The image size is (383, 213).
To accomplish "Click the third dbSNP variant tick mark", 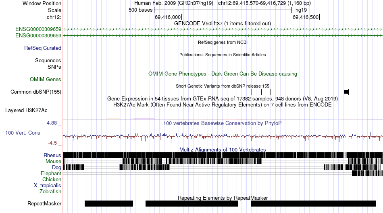I will (x=271, y=92).
